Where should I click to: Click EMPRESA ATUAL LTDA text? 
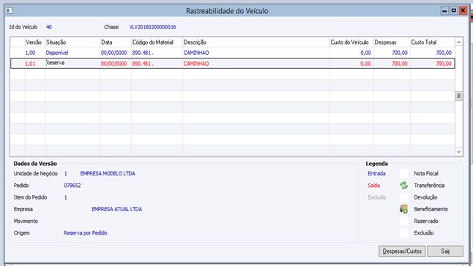(x=116, y=209)
